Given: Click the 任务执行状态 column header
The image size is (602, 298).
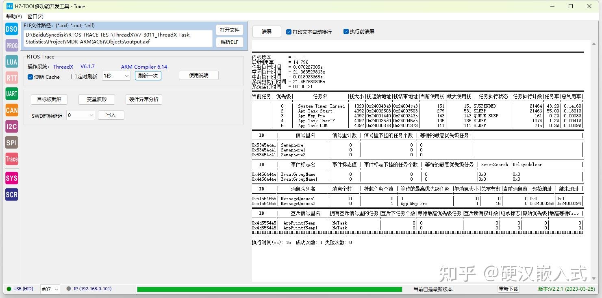Looking at the screenshot, I should (x=493, y=97).
